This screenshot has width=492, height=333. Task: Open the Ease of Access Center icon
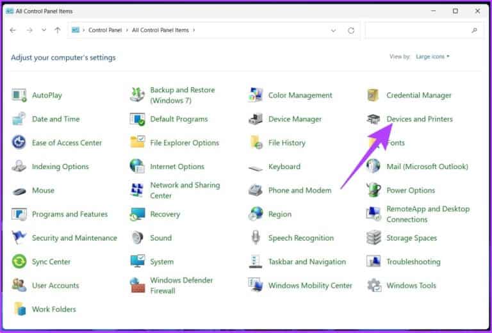[x=19, y=143]
